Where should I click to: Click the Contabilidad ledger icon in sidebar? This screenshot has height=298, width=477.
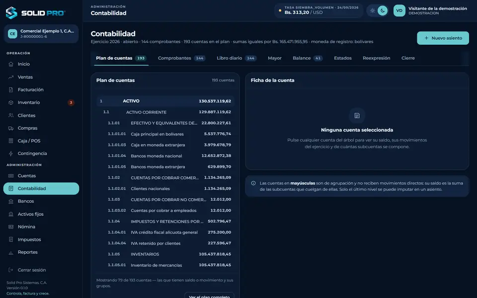[x=11, y=189]
